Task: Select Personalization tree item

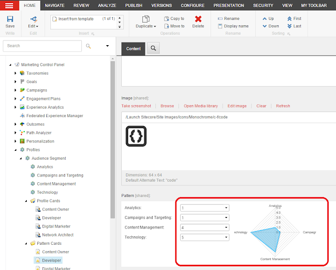Action: [40, 141]
